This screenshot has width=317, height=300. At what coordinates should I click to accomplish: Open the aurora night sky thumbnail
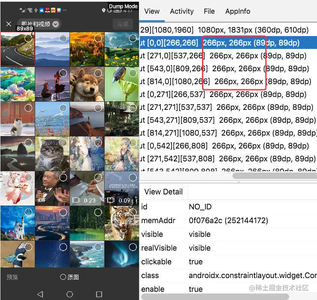tap(122, 254)
